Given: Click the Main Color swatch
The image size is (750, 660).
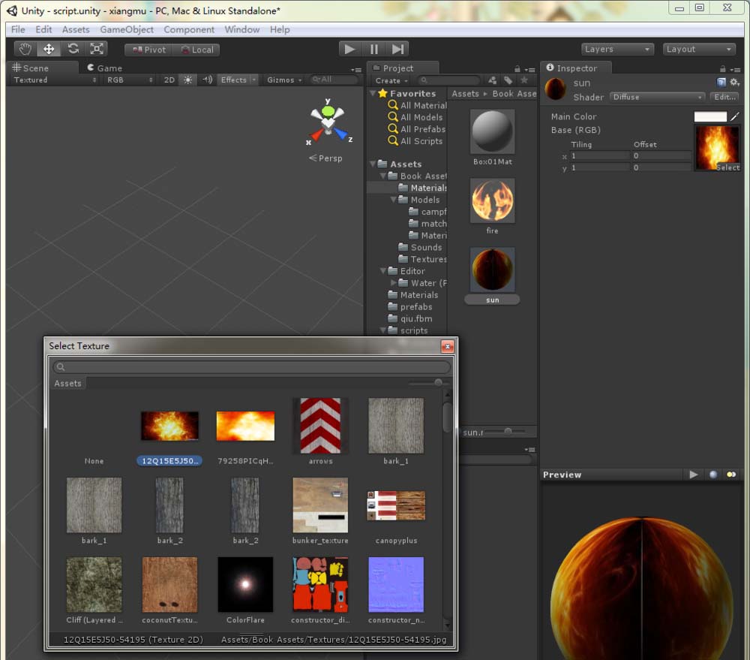Looking at the screenshot, I should [x=710, y=116].
